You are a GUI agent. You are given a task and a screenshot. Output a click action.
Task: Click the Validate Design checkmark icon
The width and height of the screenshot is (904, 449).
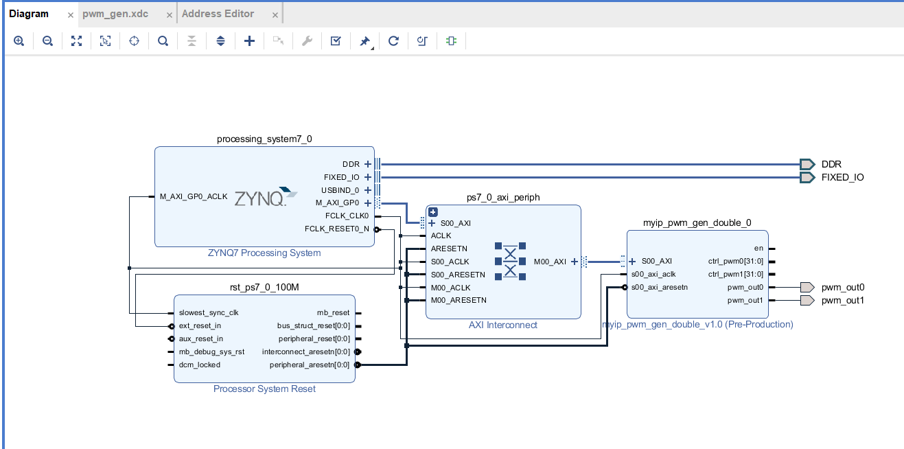pyautogui.click(x=336, y=41)
